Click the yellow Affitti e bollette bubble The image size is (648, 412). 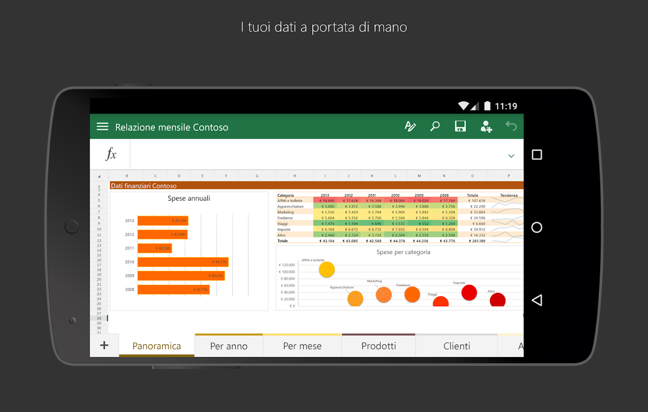click(327, 269)
